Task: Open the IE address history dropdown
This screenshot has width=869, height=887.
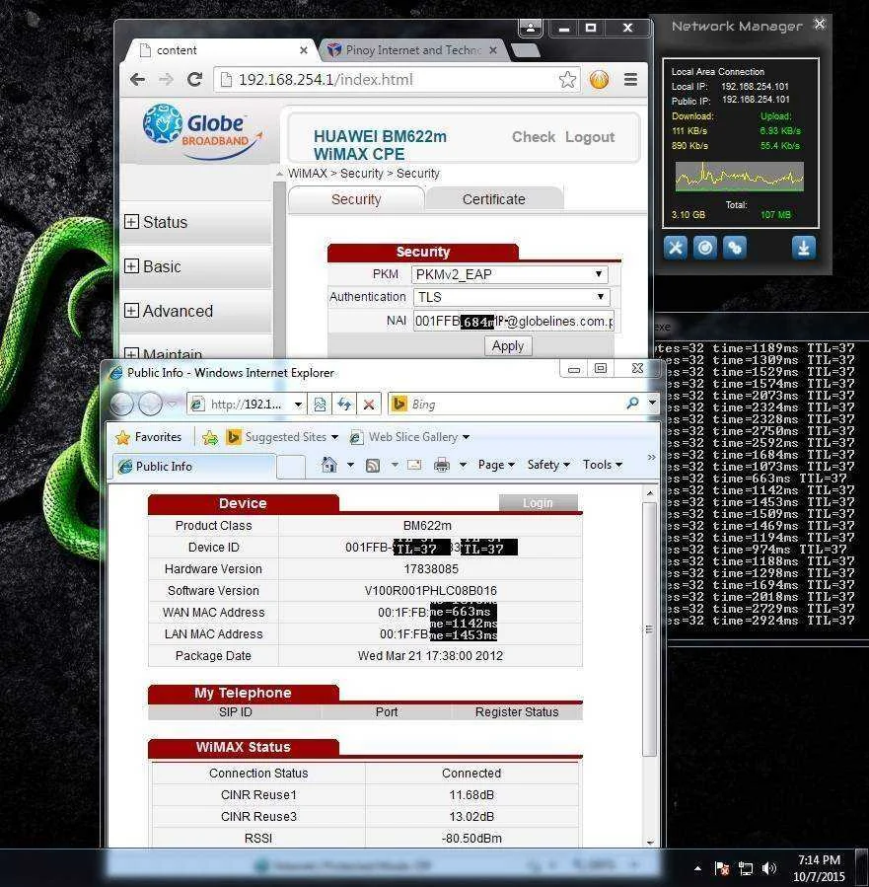Action: click(298, 405)
